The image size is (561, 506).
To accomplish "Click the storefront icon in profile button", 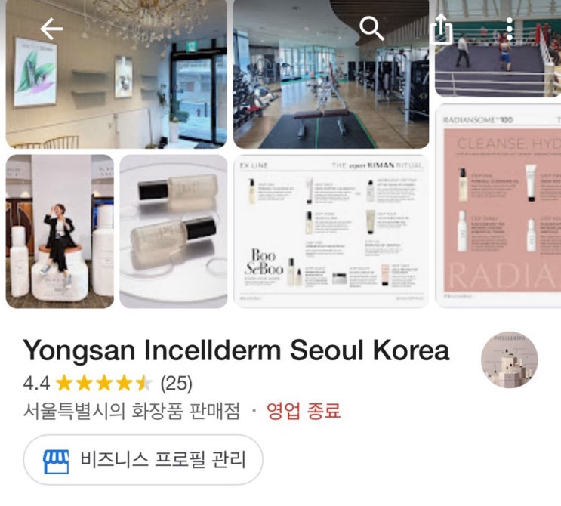I will (56, 461).
